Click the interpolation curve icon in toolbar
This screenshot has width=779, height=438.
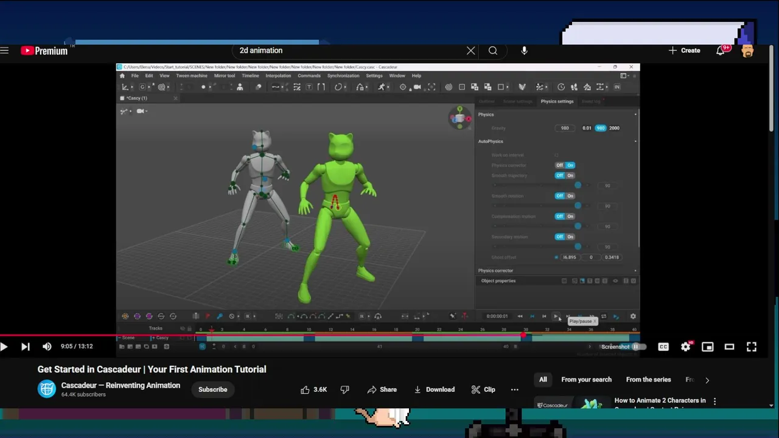point(276,87)
